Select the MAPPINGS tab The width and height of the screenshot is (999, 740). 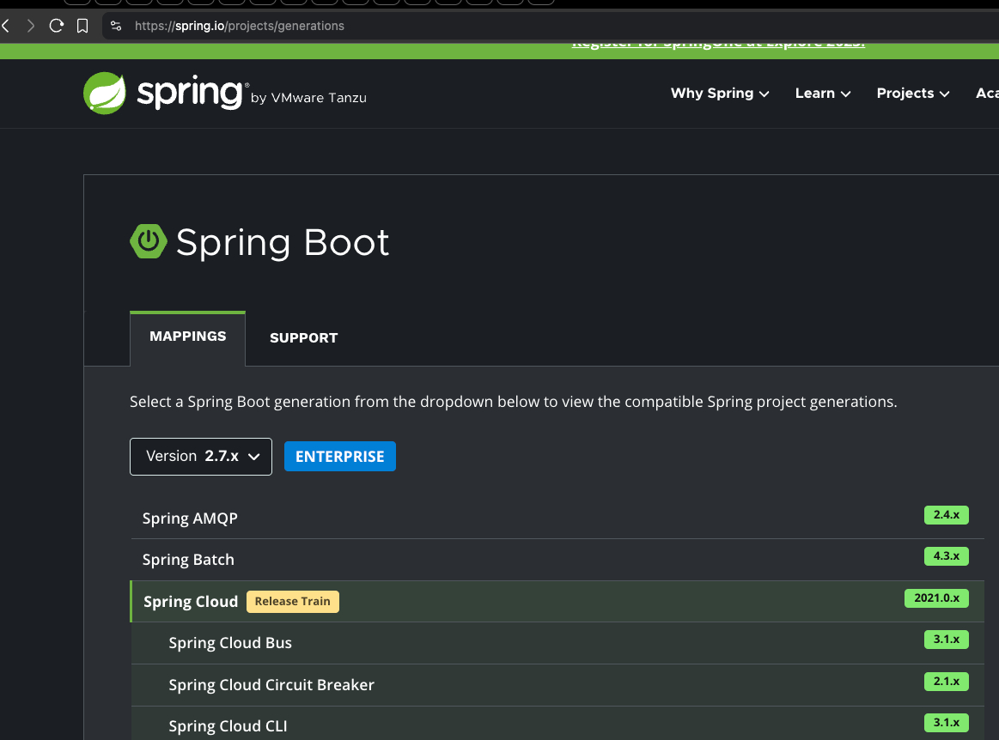[x=187, y=337]
